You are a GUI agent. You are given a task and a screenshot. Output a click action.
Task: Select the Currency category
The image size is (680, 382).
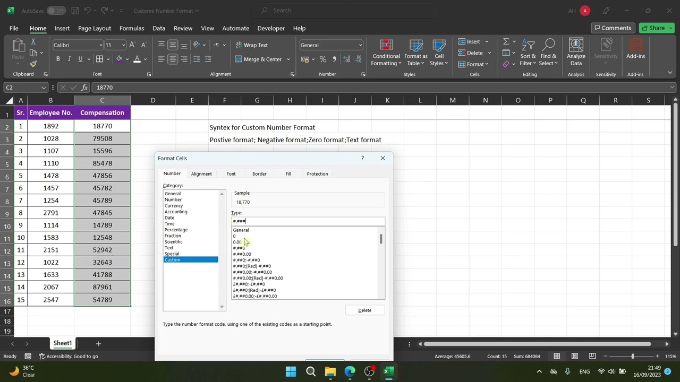click(x=174, y=206)
